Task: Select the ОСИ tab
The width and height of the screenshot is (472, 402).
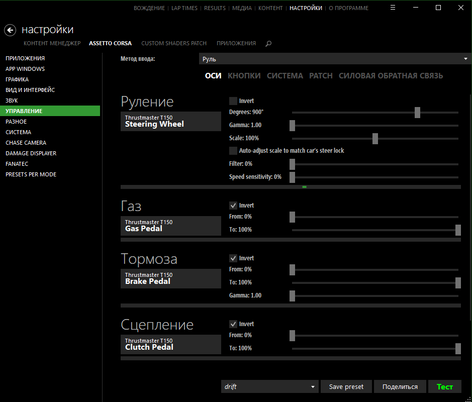Action: [x=213, y=76]
